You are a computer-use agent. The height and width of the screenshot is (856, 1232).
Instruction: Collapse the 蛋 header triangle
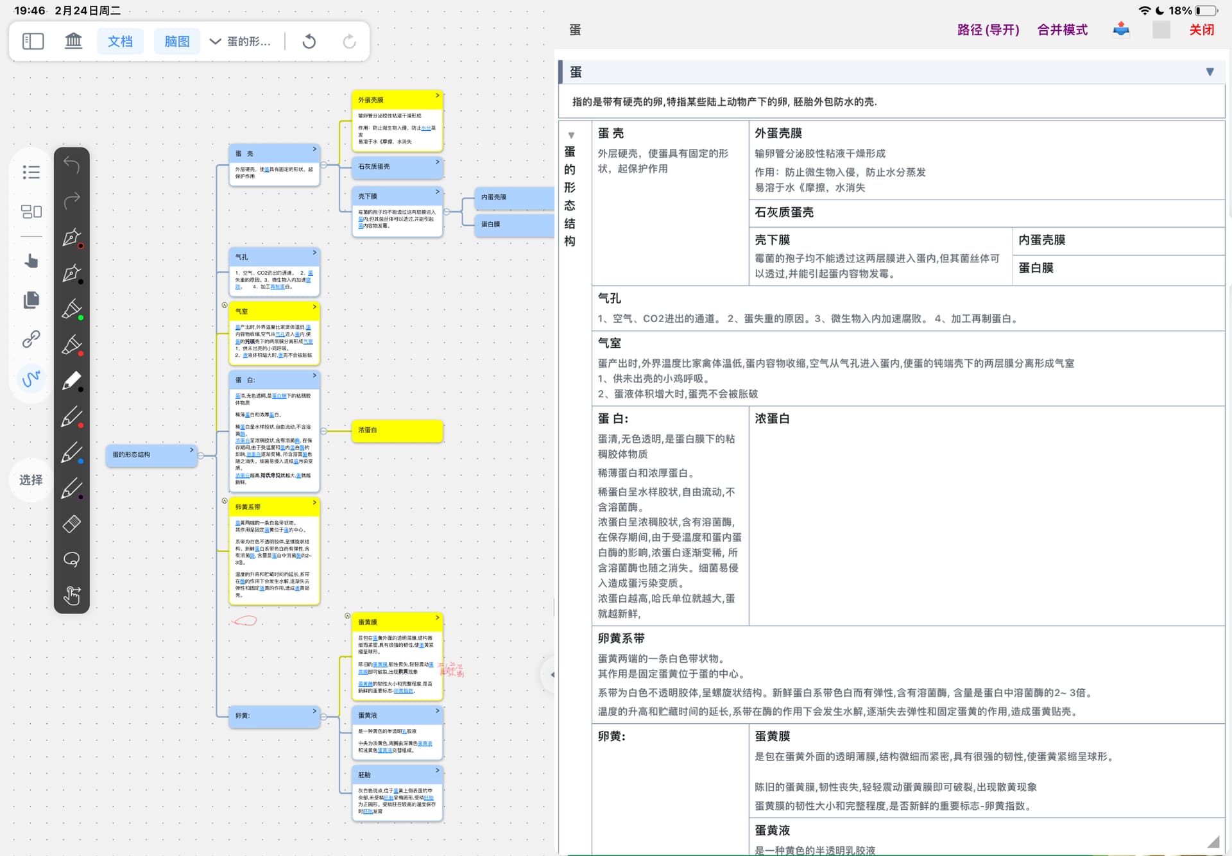click(x=1210, y=72)
